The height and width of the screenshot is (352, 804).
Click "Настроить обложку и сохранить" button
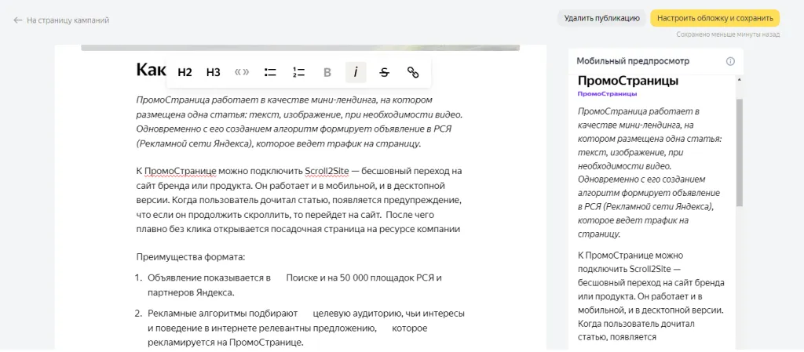coord(714,18)
